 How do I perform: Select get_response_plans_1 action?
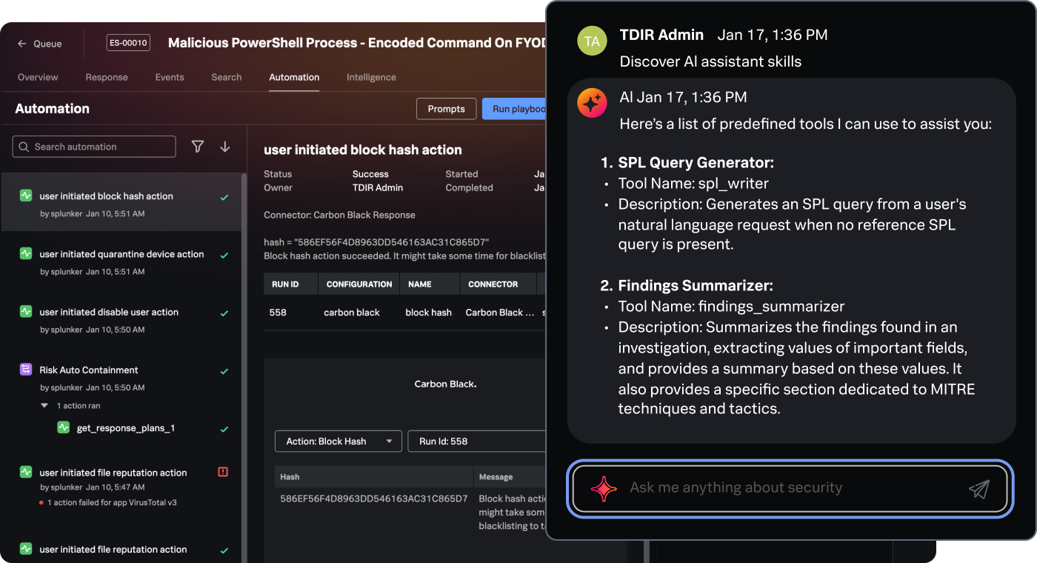pyautogui.click(x=126, y=428)
